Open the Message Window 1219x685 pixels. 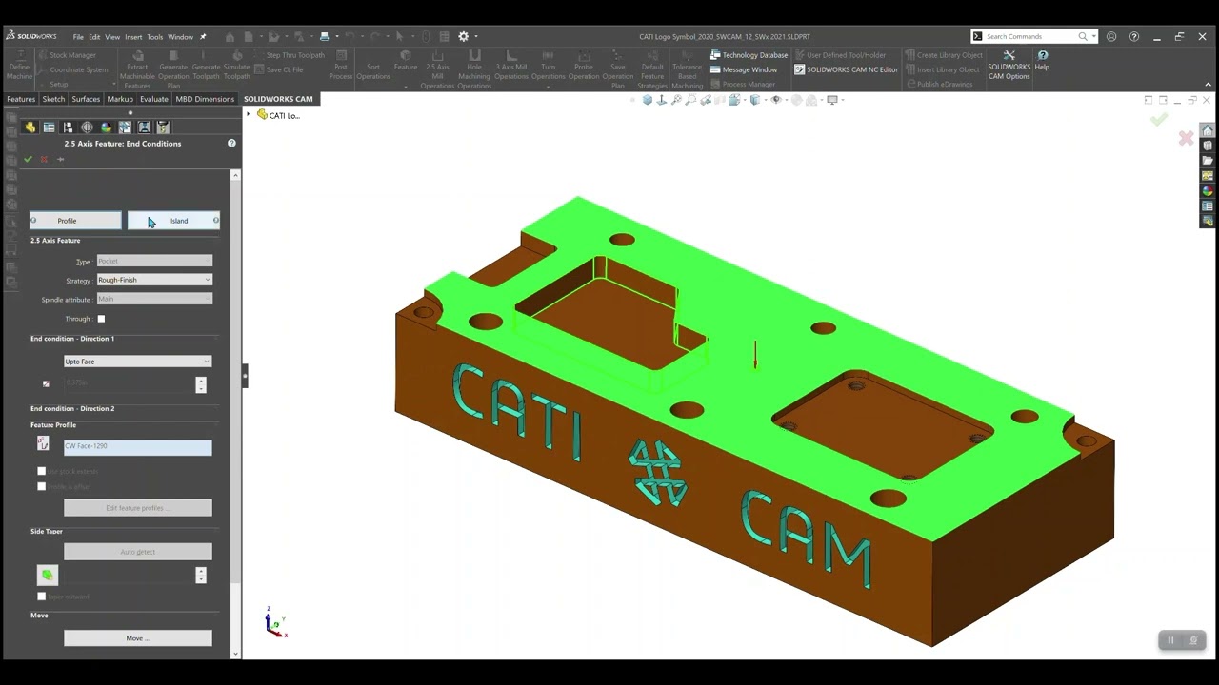click(743, 69)
